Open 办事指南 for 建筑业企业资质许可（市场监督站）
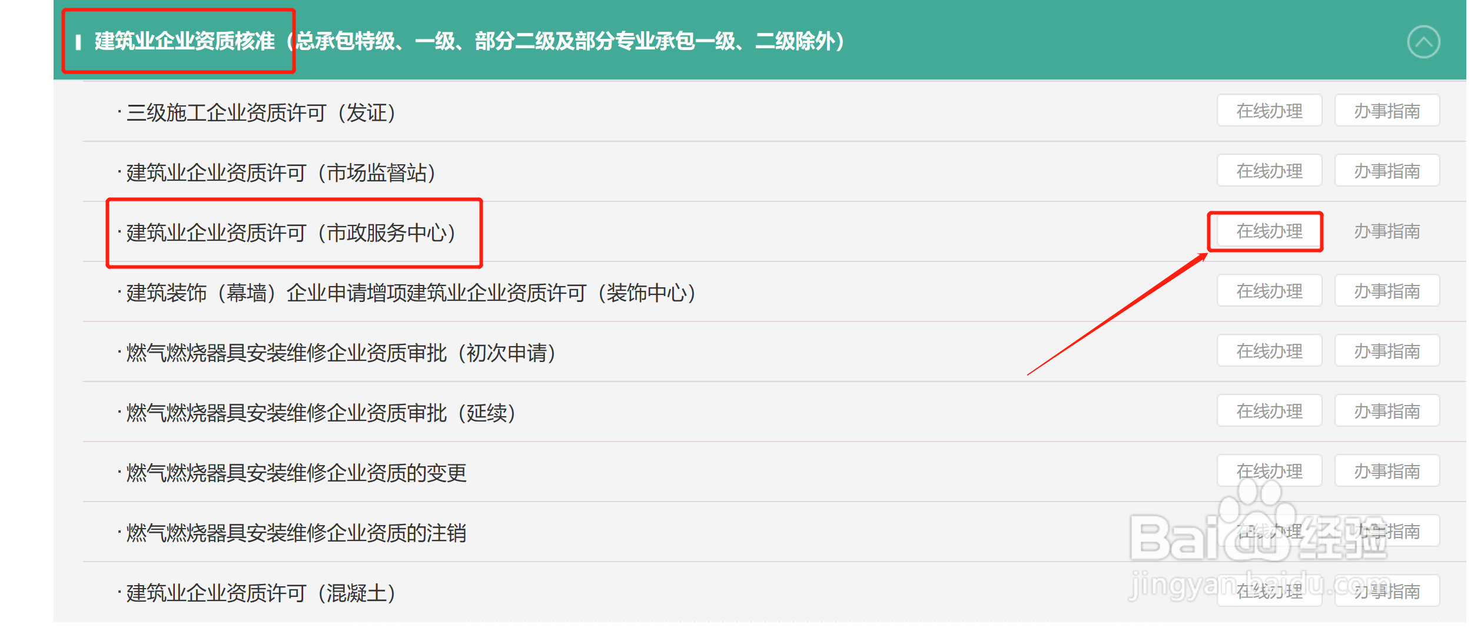Viewport: 1471px width, 634px height. pyautogui.click(x=1386, y=171)
